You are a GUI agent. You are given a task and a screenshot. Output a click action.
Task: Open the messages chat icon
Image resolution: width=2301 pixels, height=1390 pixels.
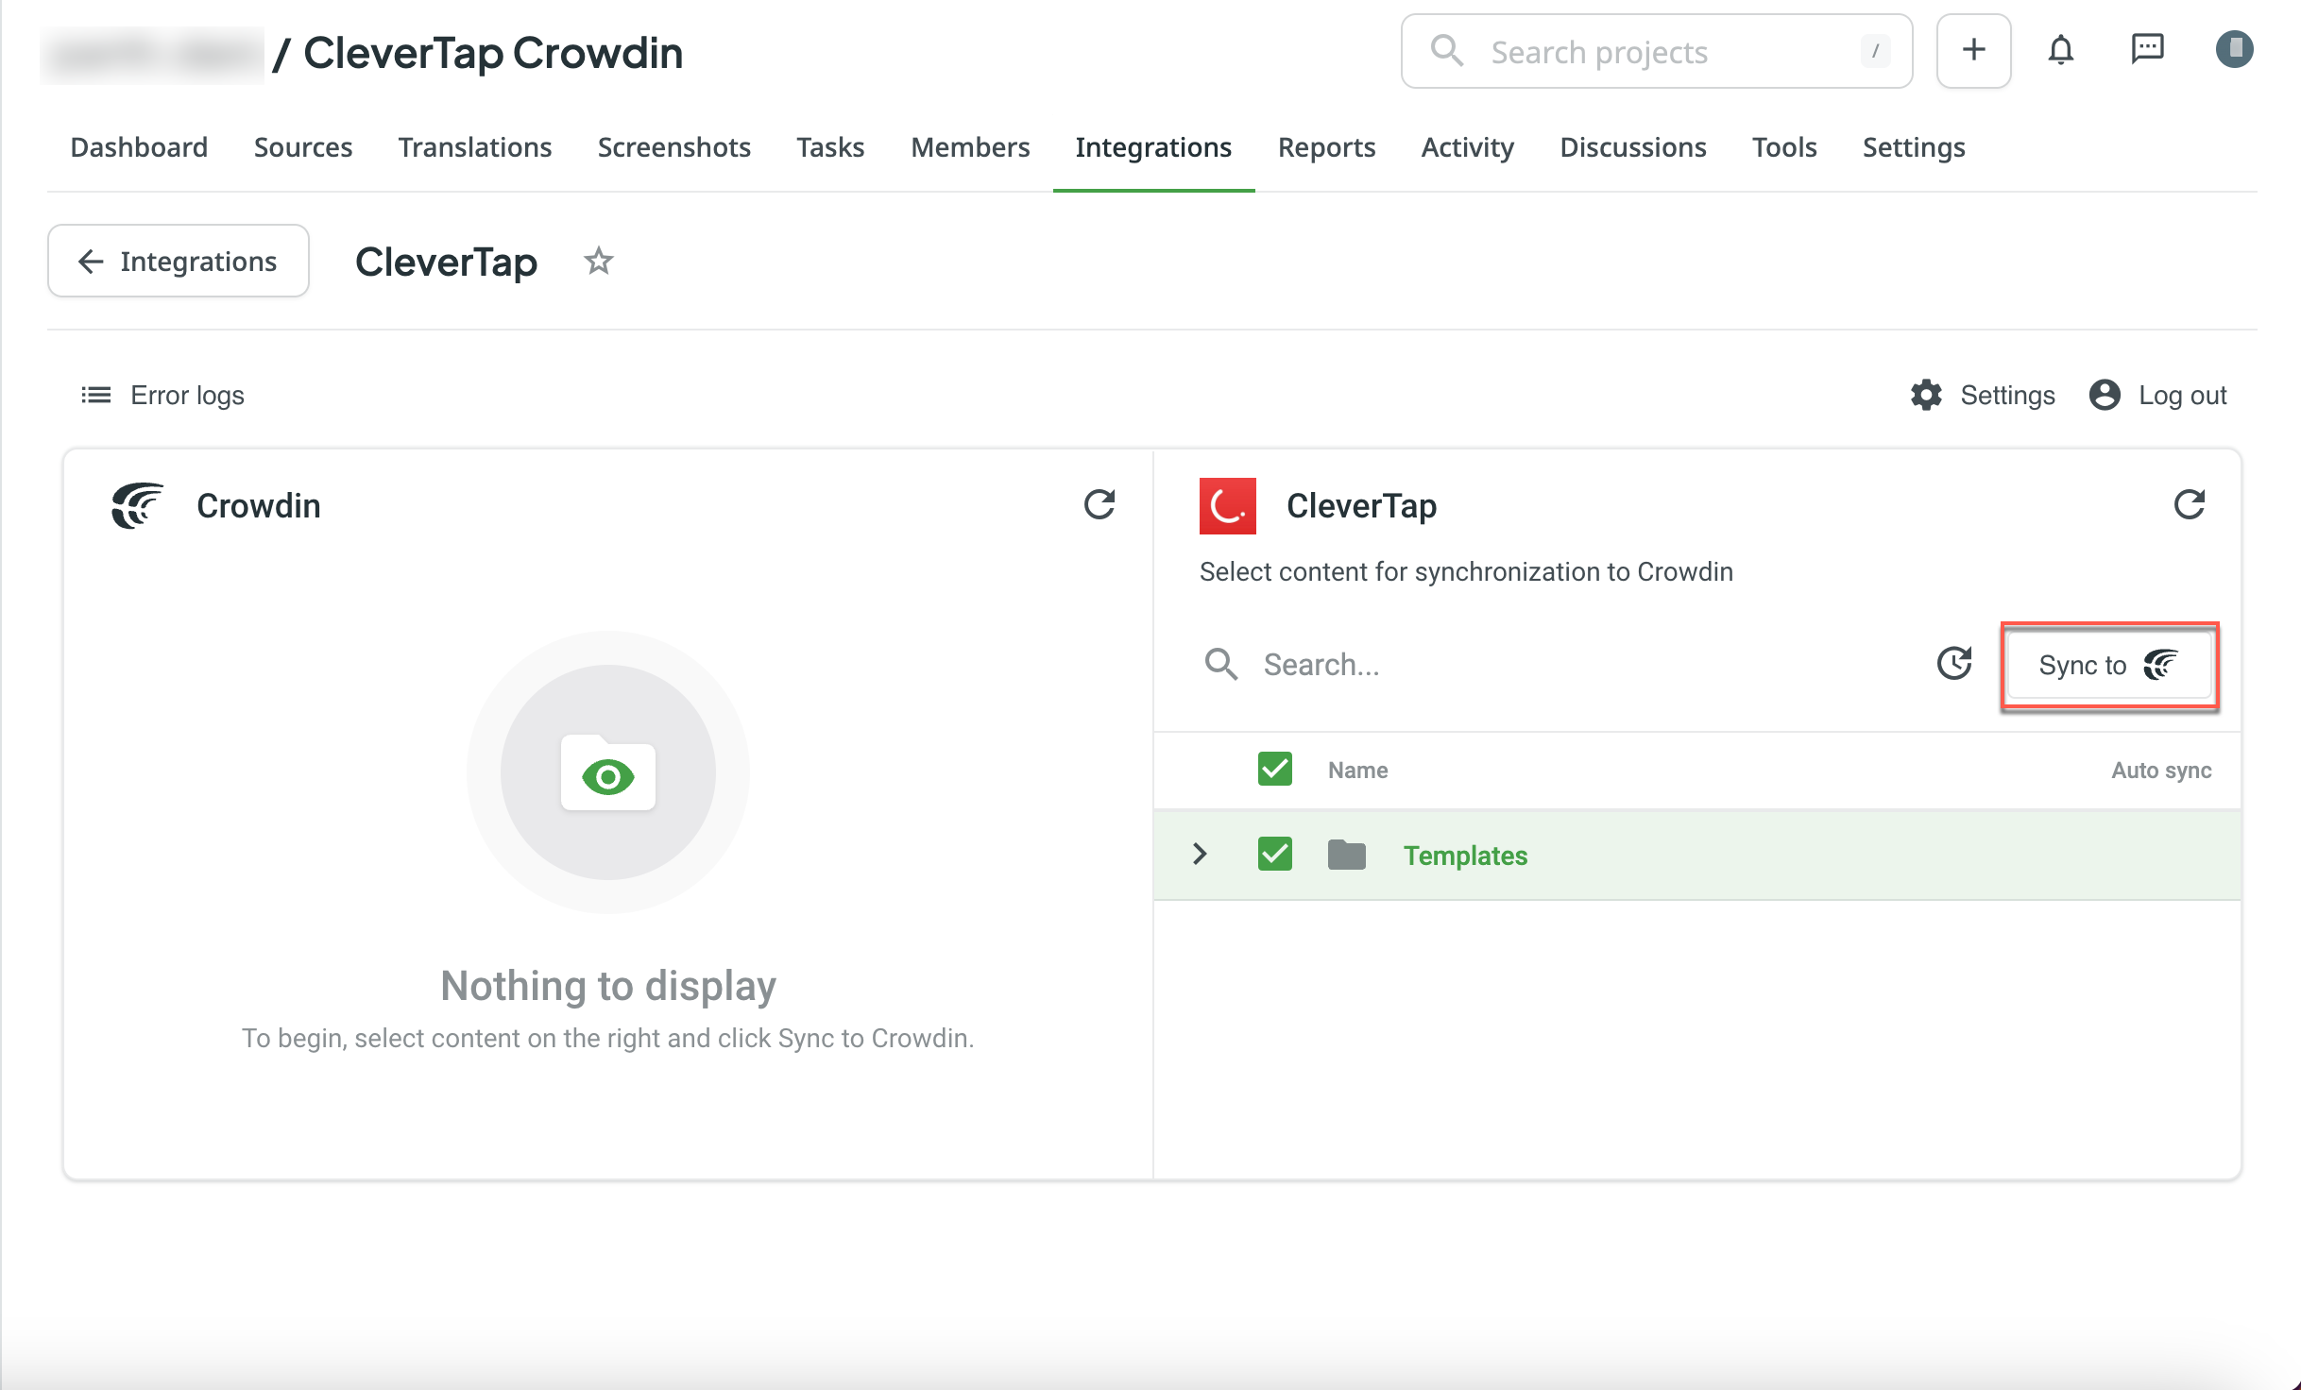click(2147, 50)
